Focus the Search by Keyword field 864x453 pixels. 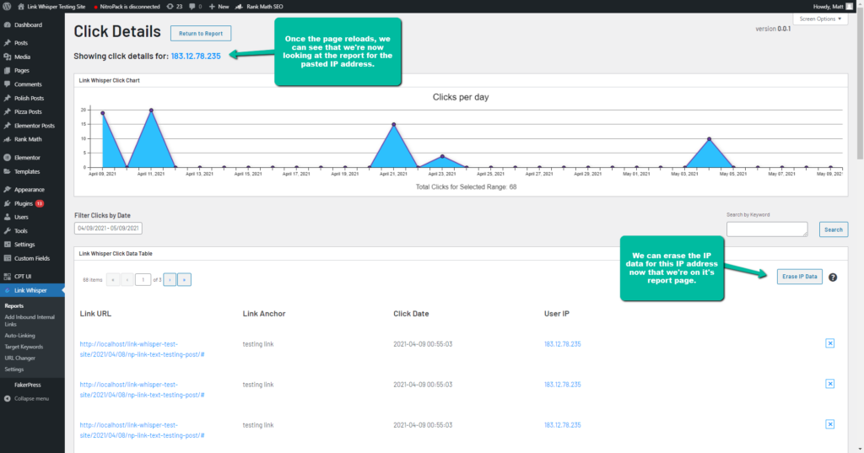pyautogui.click(x=767, y=229)
